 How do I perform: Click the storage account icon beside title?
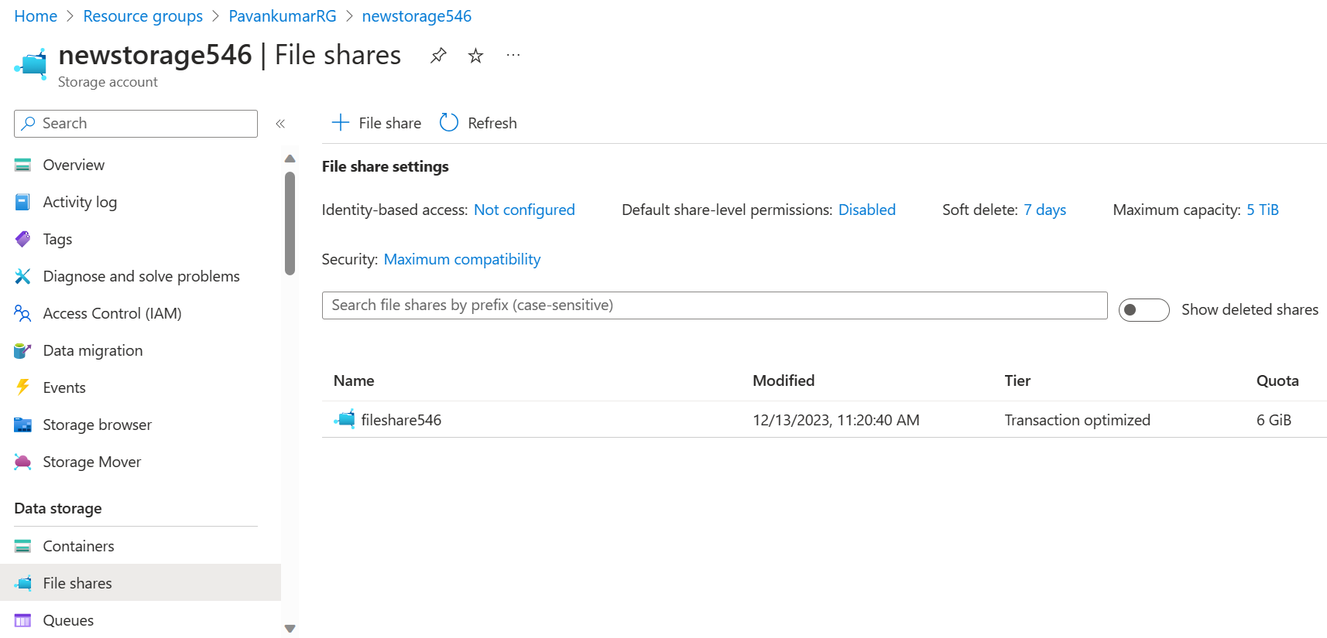coord(31,64)
